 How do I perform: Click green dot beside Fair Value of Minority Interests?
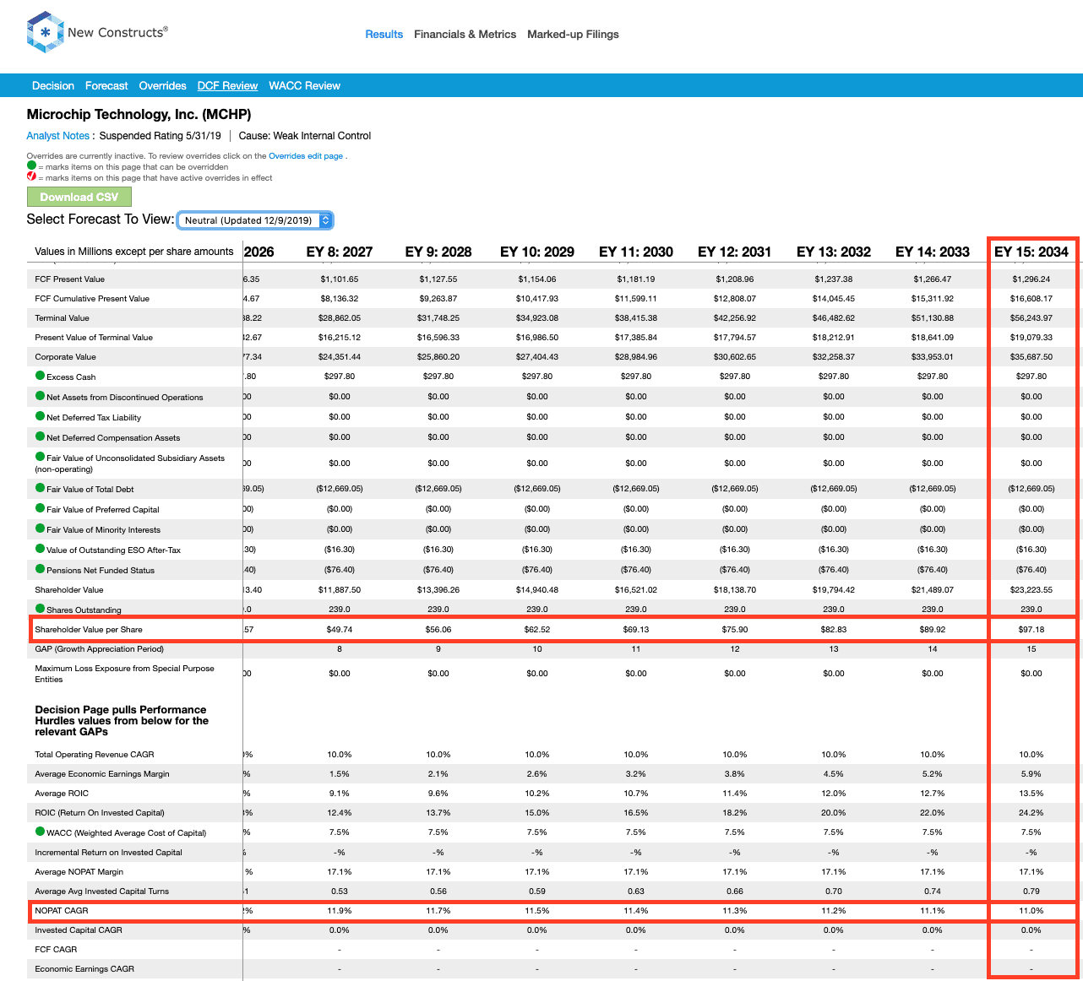(40, 529)
